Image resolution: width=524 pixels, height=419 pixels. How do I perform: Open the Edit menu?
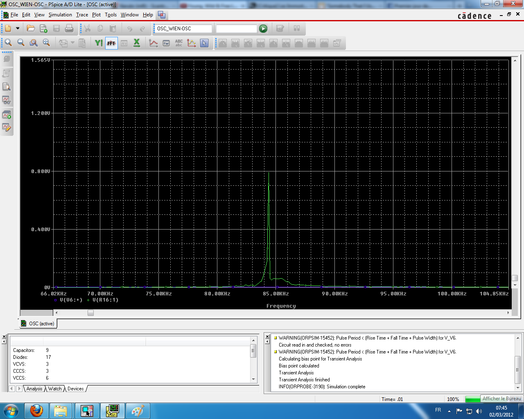(x=26, y=15)
